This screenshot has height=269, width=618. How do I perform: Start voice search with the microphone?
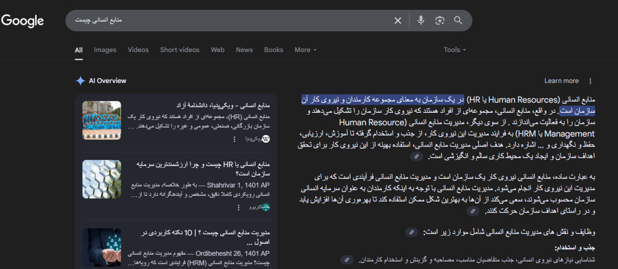[x=421, y=20]
